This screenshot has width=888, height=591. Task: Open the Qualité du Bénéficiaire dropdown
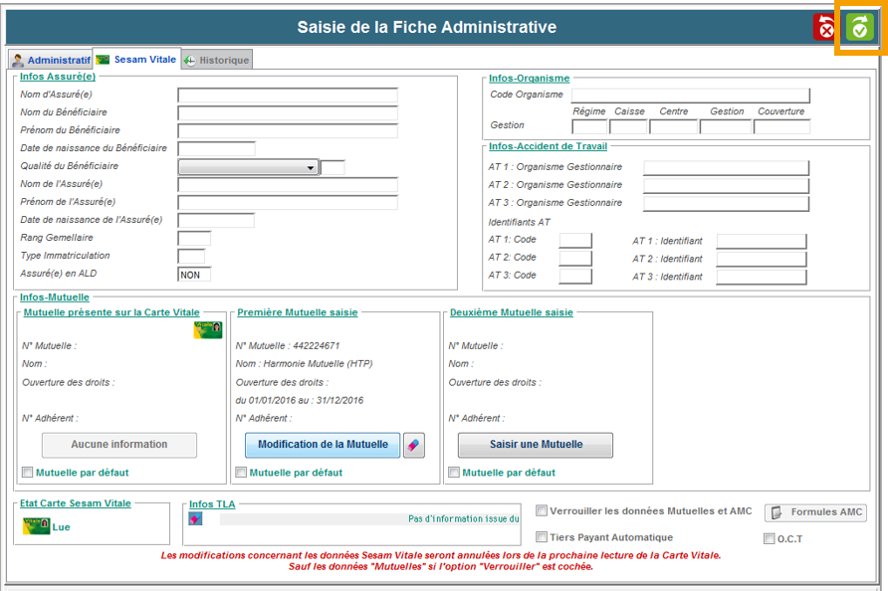pyautogui.click(x=311, y=168)
